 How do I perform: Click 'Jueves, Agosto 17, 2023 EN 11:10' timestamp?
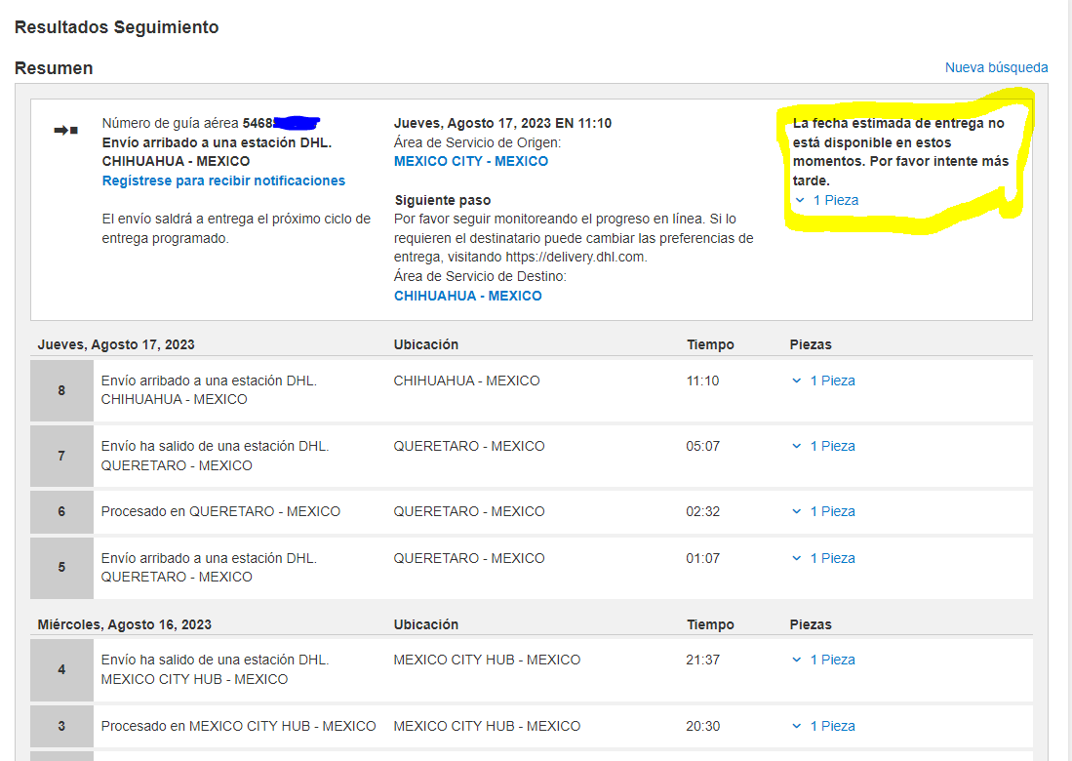502,123
